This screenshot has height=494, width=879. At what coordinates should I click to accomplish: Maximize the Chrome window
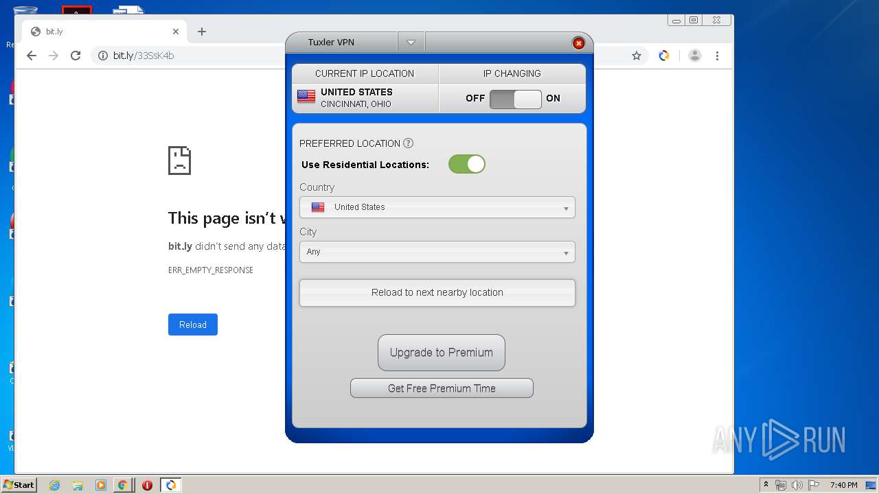click(694, 21)
